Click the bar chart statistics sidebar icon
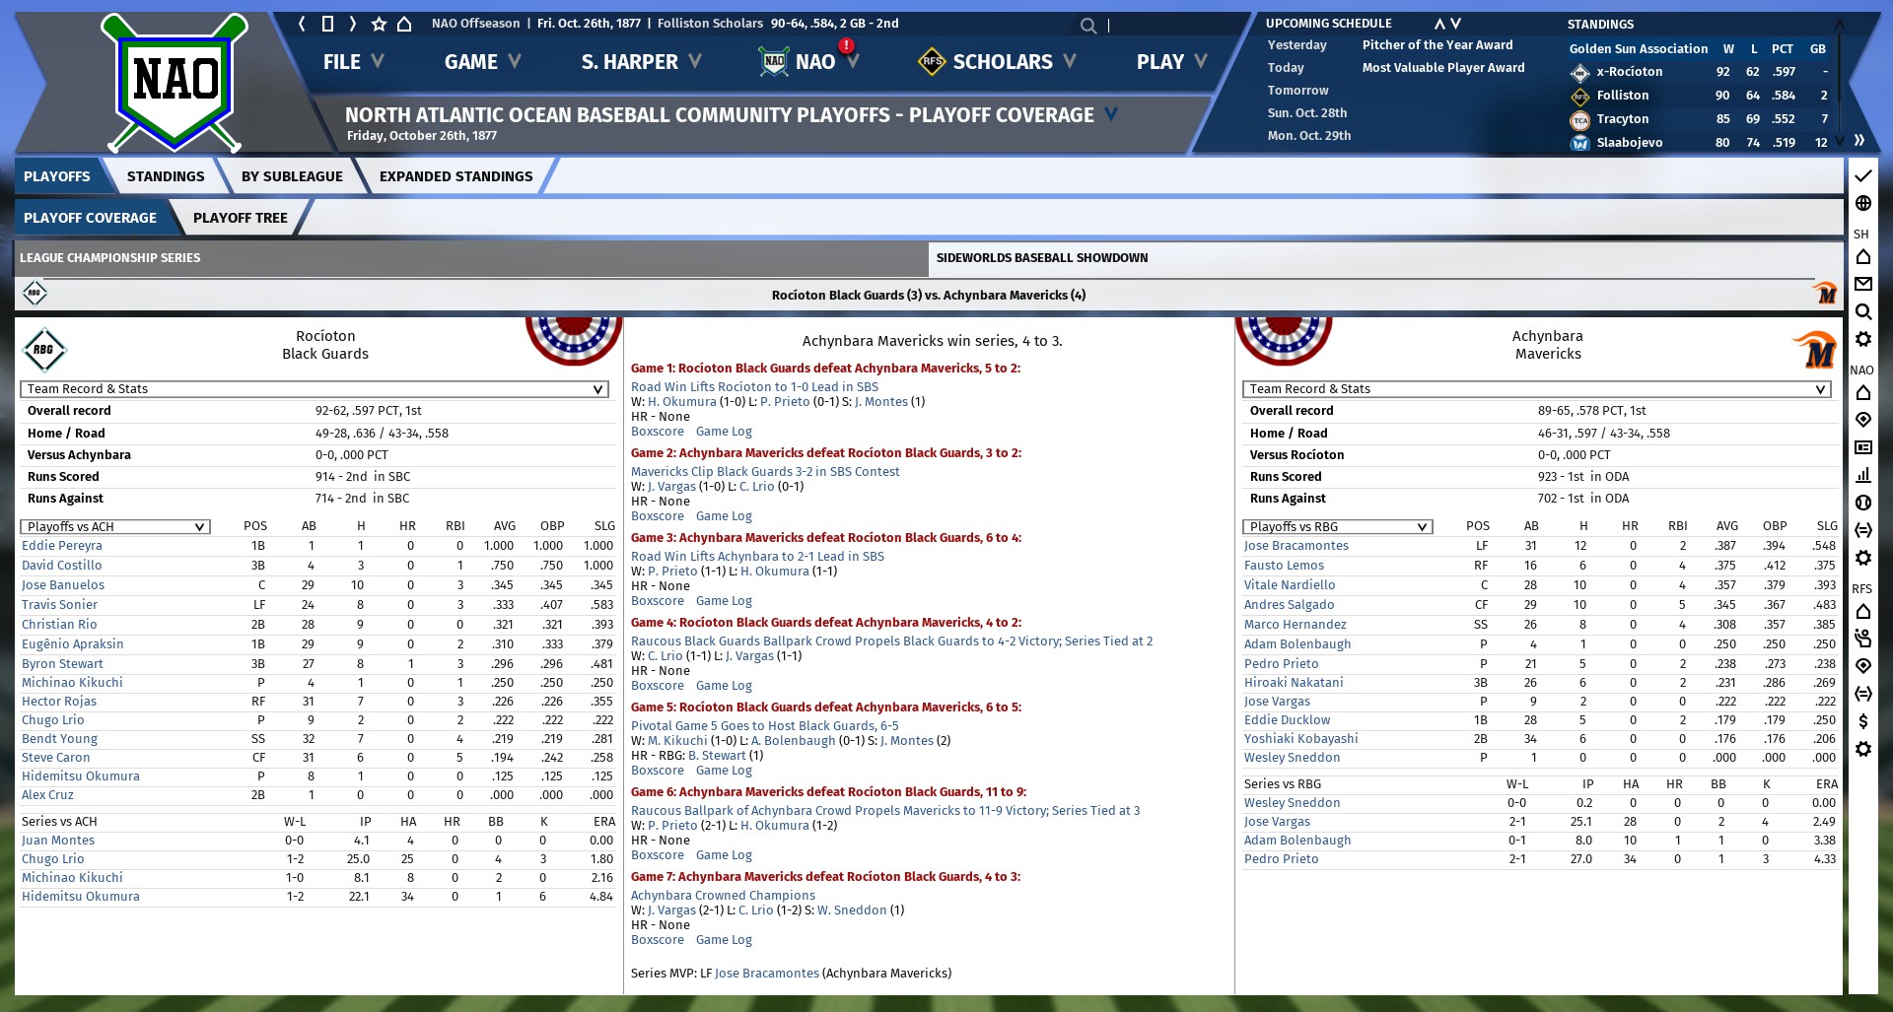 pos(1862,475)
